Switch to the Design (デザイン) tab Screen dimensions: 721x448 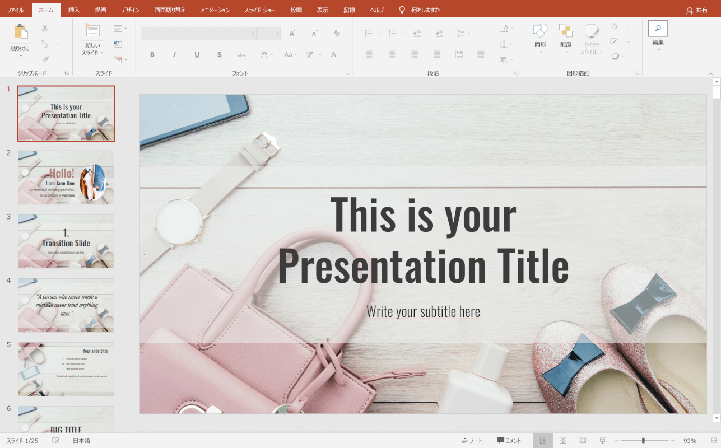pos(130,10)
